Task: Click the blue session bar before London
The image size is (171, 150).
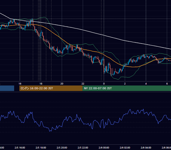Action: [7, 88]
